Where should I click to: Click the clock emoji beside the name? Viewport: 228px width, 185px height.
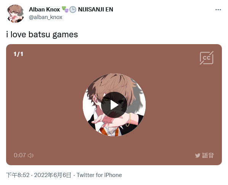[x=73, y=10]
